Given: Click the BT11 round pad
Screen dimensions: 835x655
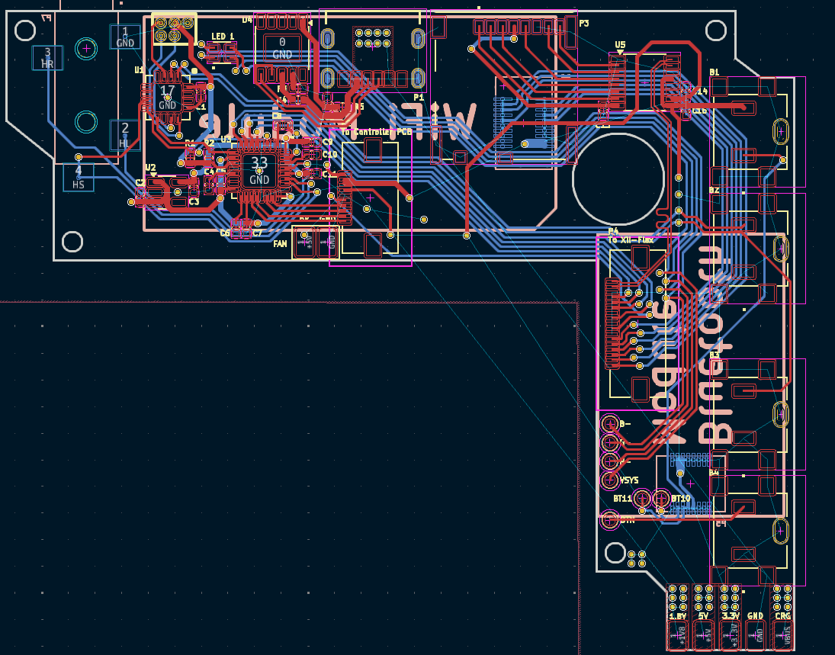Looking at the screenshot, I should click(x=642, y=499).
